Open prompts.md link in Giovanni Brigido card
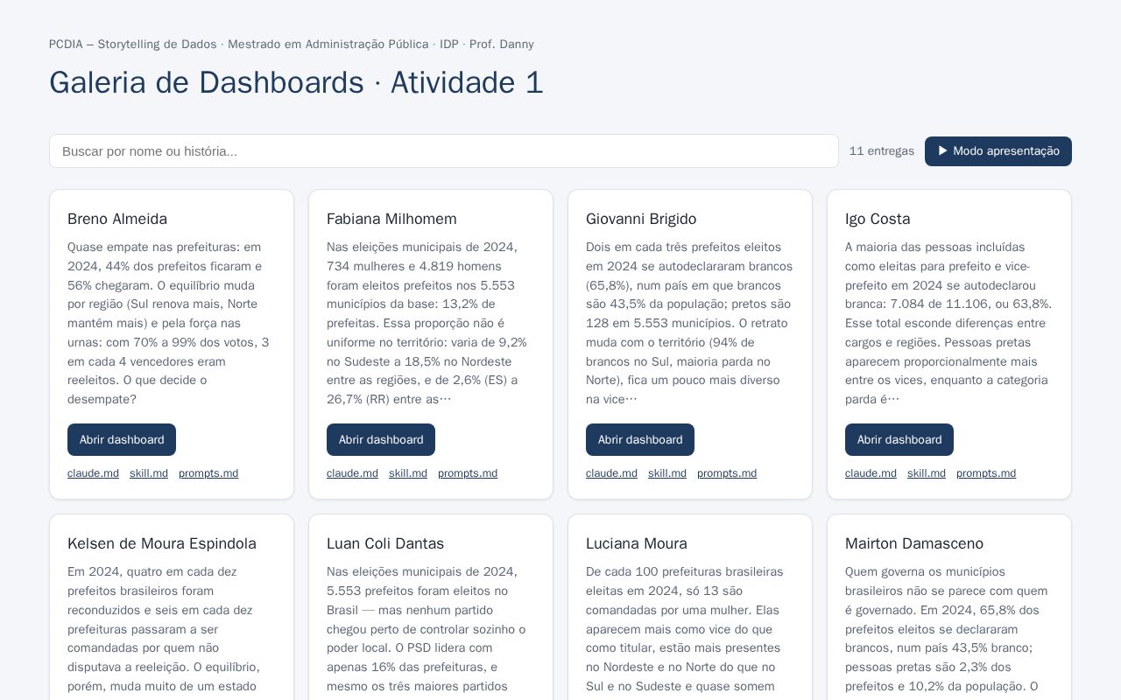Viewport: 1121px width, 700px height. pos(727,473)
